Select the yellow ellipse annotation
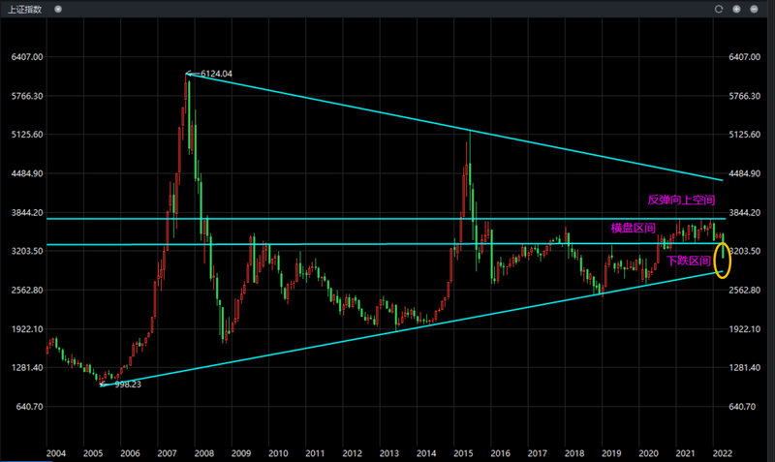This screenshot has height=462, width=775. click(x=723, y=261)
